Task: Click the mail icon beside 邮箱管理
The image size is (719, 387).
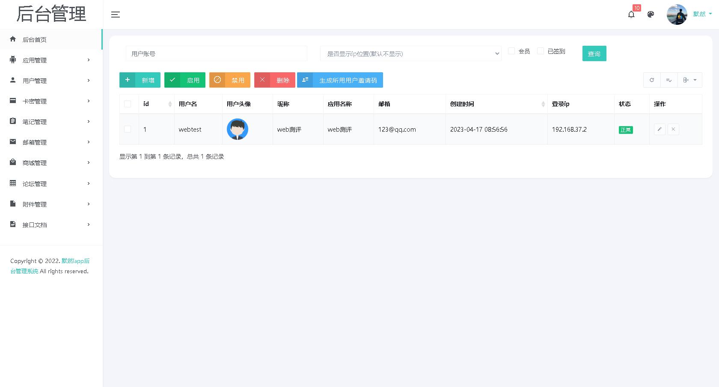Action: click(x=13, y=142)
